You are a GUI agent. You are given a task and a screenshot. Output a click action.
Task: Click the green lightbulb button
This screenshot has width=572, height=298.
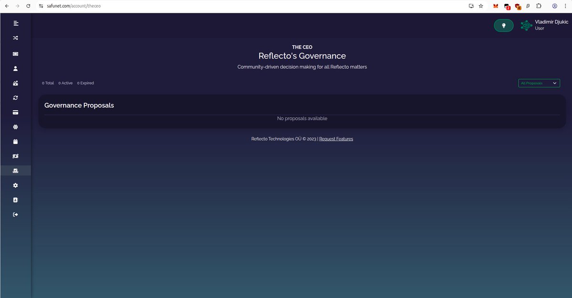pyautogui.click(x=503, y=26)
